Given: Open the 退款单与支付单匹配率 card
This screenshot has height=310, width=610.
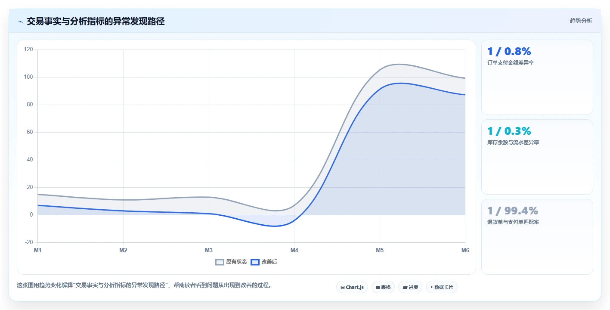Looking at the screenshot, I should click(537, 237).
